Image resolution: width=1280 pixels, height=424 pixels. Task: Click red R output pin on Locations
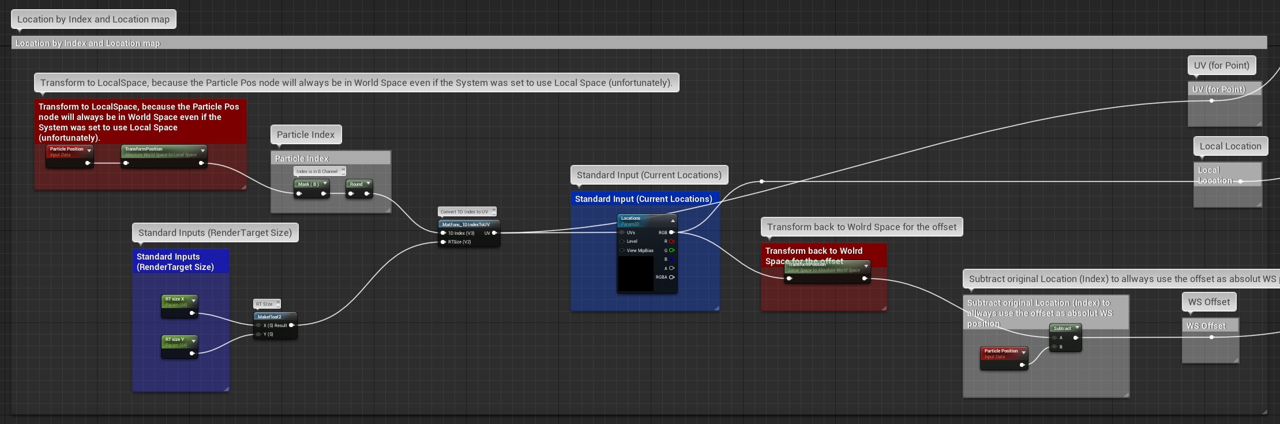671,241
